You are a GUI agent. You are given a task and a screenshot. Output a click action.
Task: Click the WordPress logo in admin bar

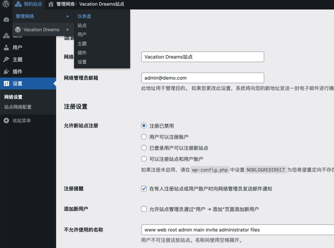pyautogui.click(x=6, y=4)
